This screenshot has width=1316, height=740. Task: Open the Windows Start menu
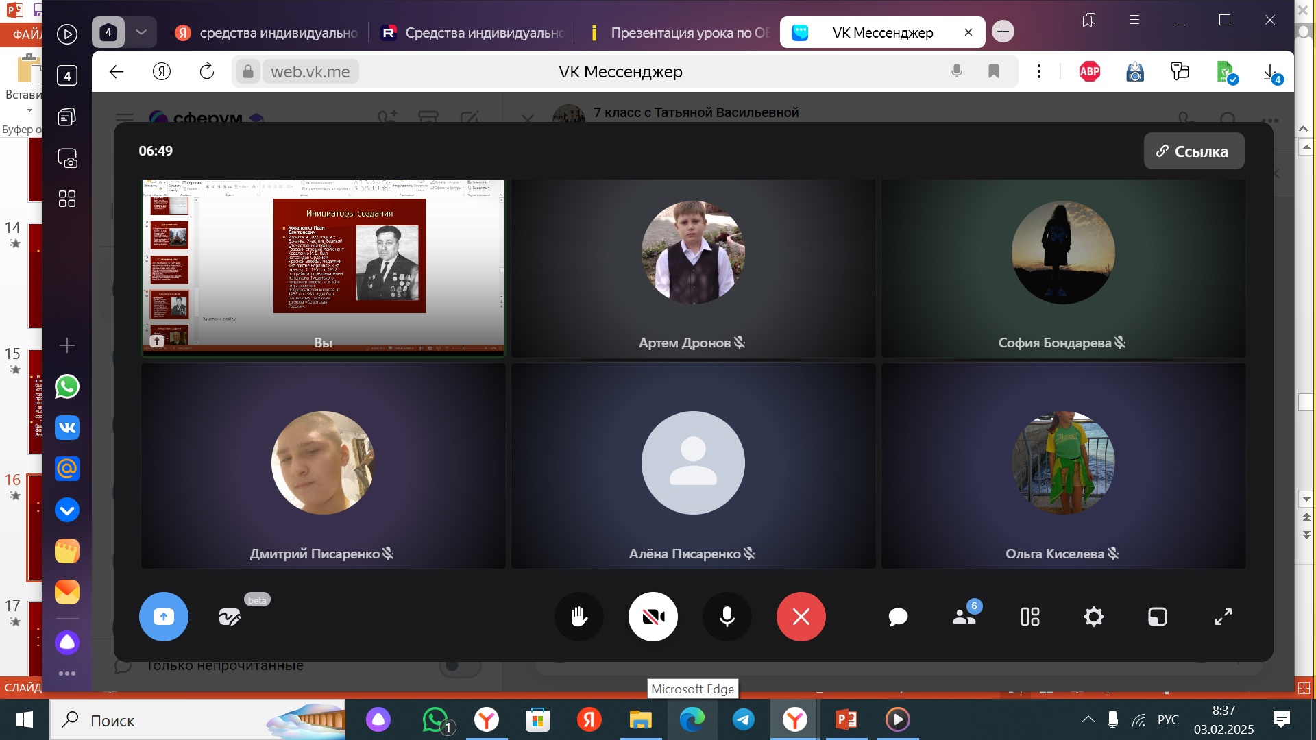tap(25, 719)
